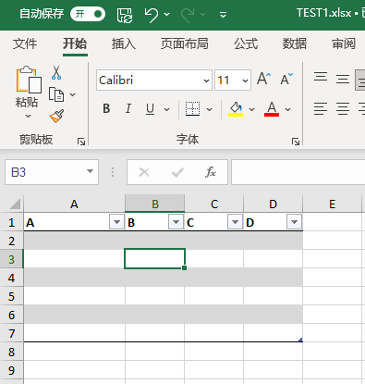Open the 页面布局 (Page Layout) tab
The image size is (365, 384).
(x=185, y=43)
